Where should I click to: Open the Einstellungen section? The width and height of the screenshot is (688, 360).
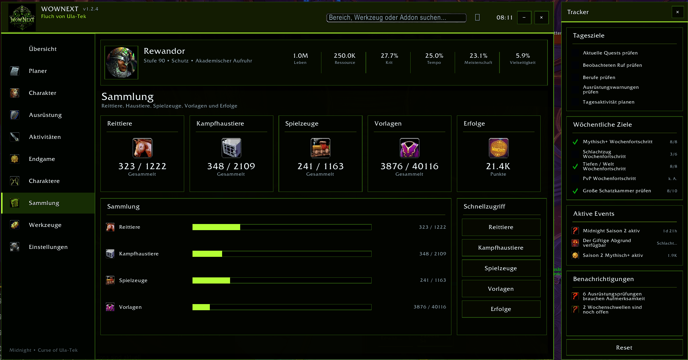coord(48,247)
